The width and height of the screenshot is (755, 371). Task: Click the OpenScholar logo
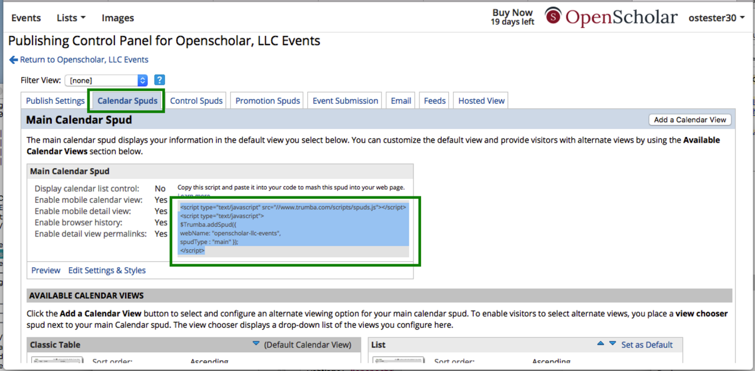coord(610,17)
